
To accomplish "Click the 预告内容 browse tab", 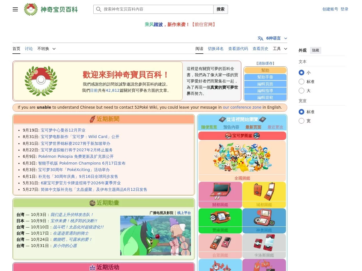I will (231, 127).
